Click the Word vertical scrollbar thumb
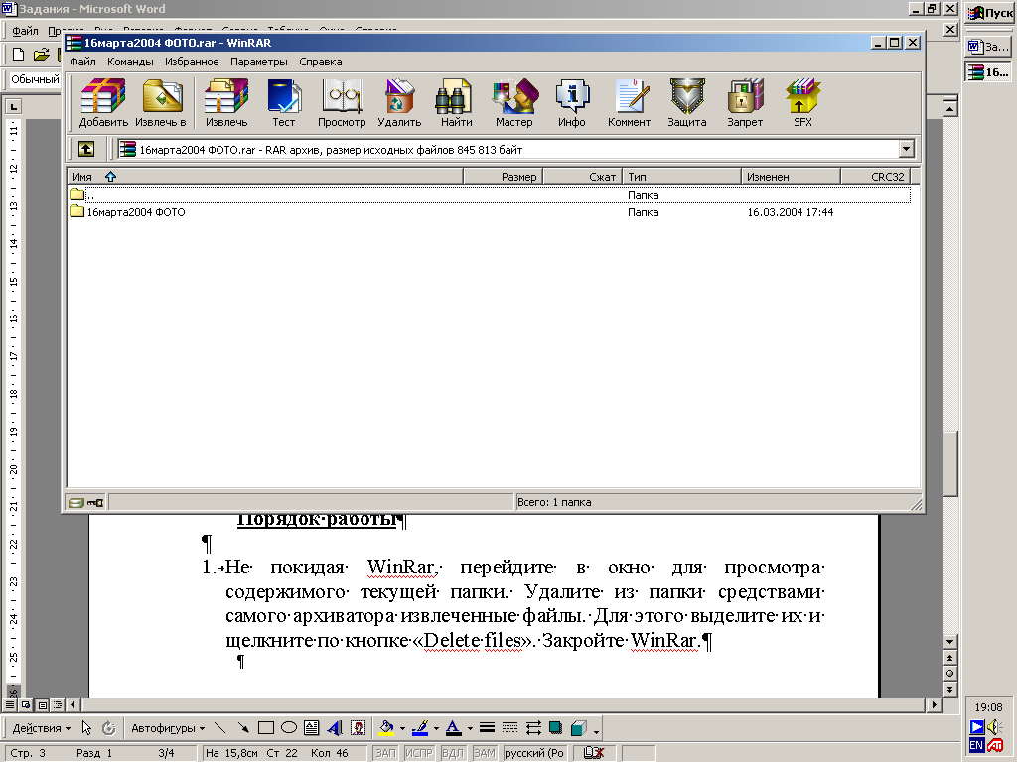The image size is (1017, 762). (950, 463)
